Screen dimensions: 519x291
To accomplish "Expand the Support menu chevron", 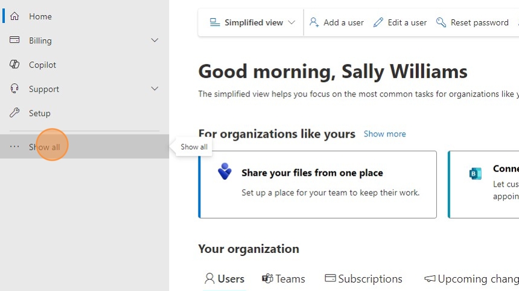I will point(154,89).
